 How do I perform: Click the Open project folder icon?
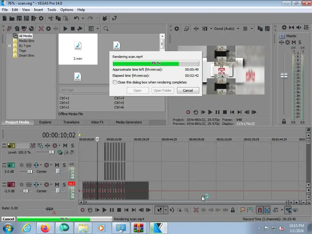12,19
